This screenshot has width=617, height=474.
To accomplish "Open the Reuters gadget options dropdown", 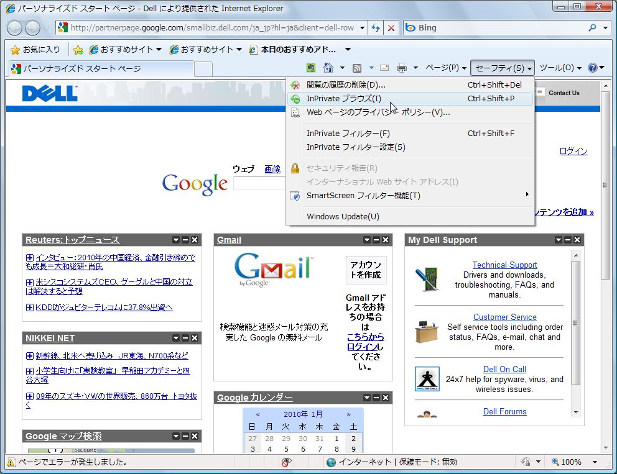I will [176, 240].
